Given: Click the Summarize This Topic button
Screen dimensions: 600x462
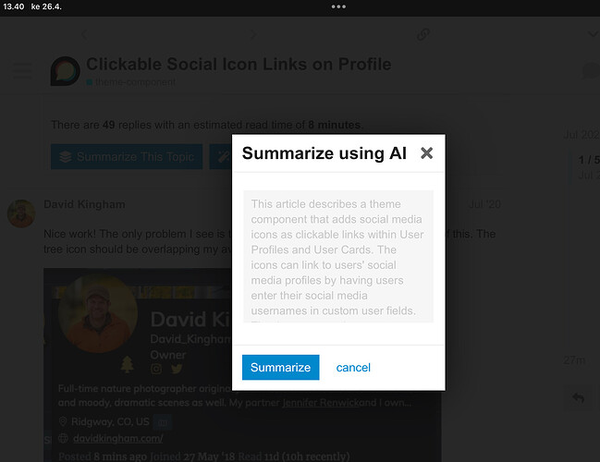Looking at the screenshot, I should (127, 156).
